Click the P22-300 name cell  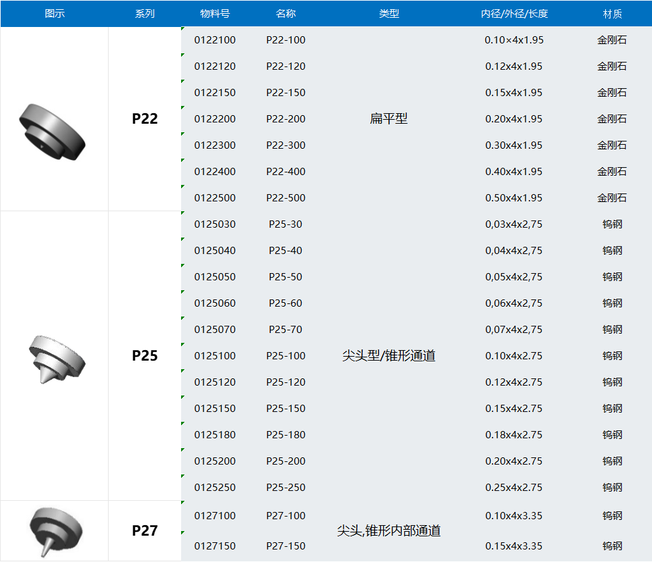286,145
